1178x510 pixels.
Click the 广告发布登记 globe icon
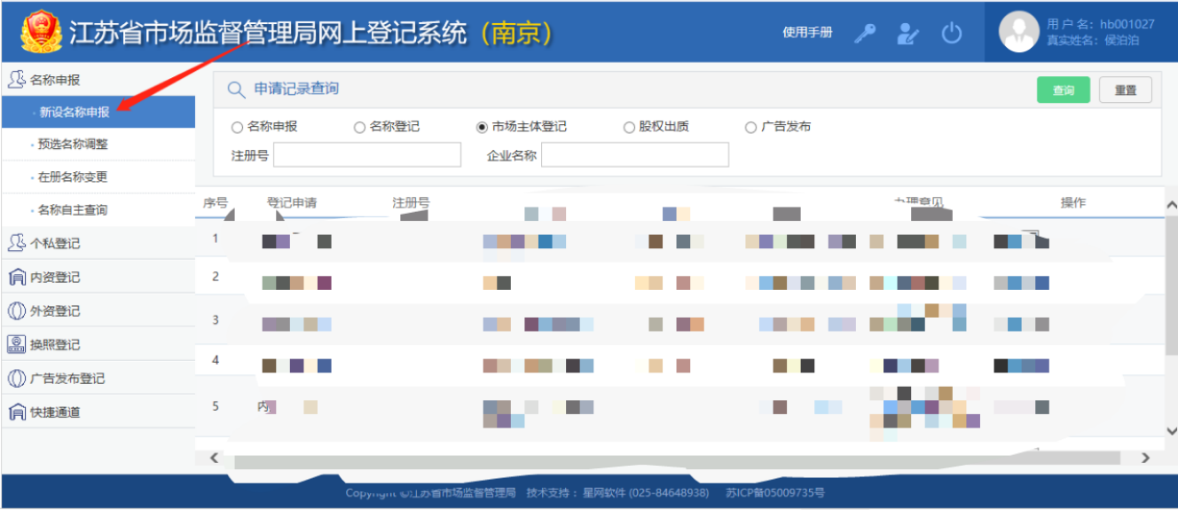[x=17, y=378]
